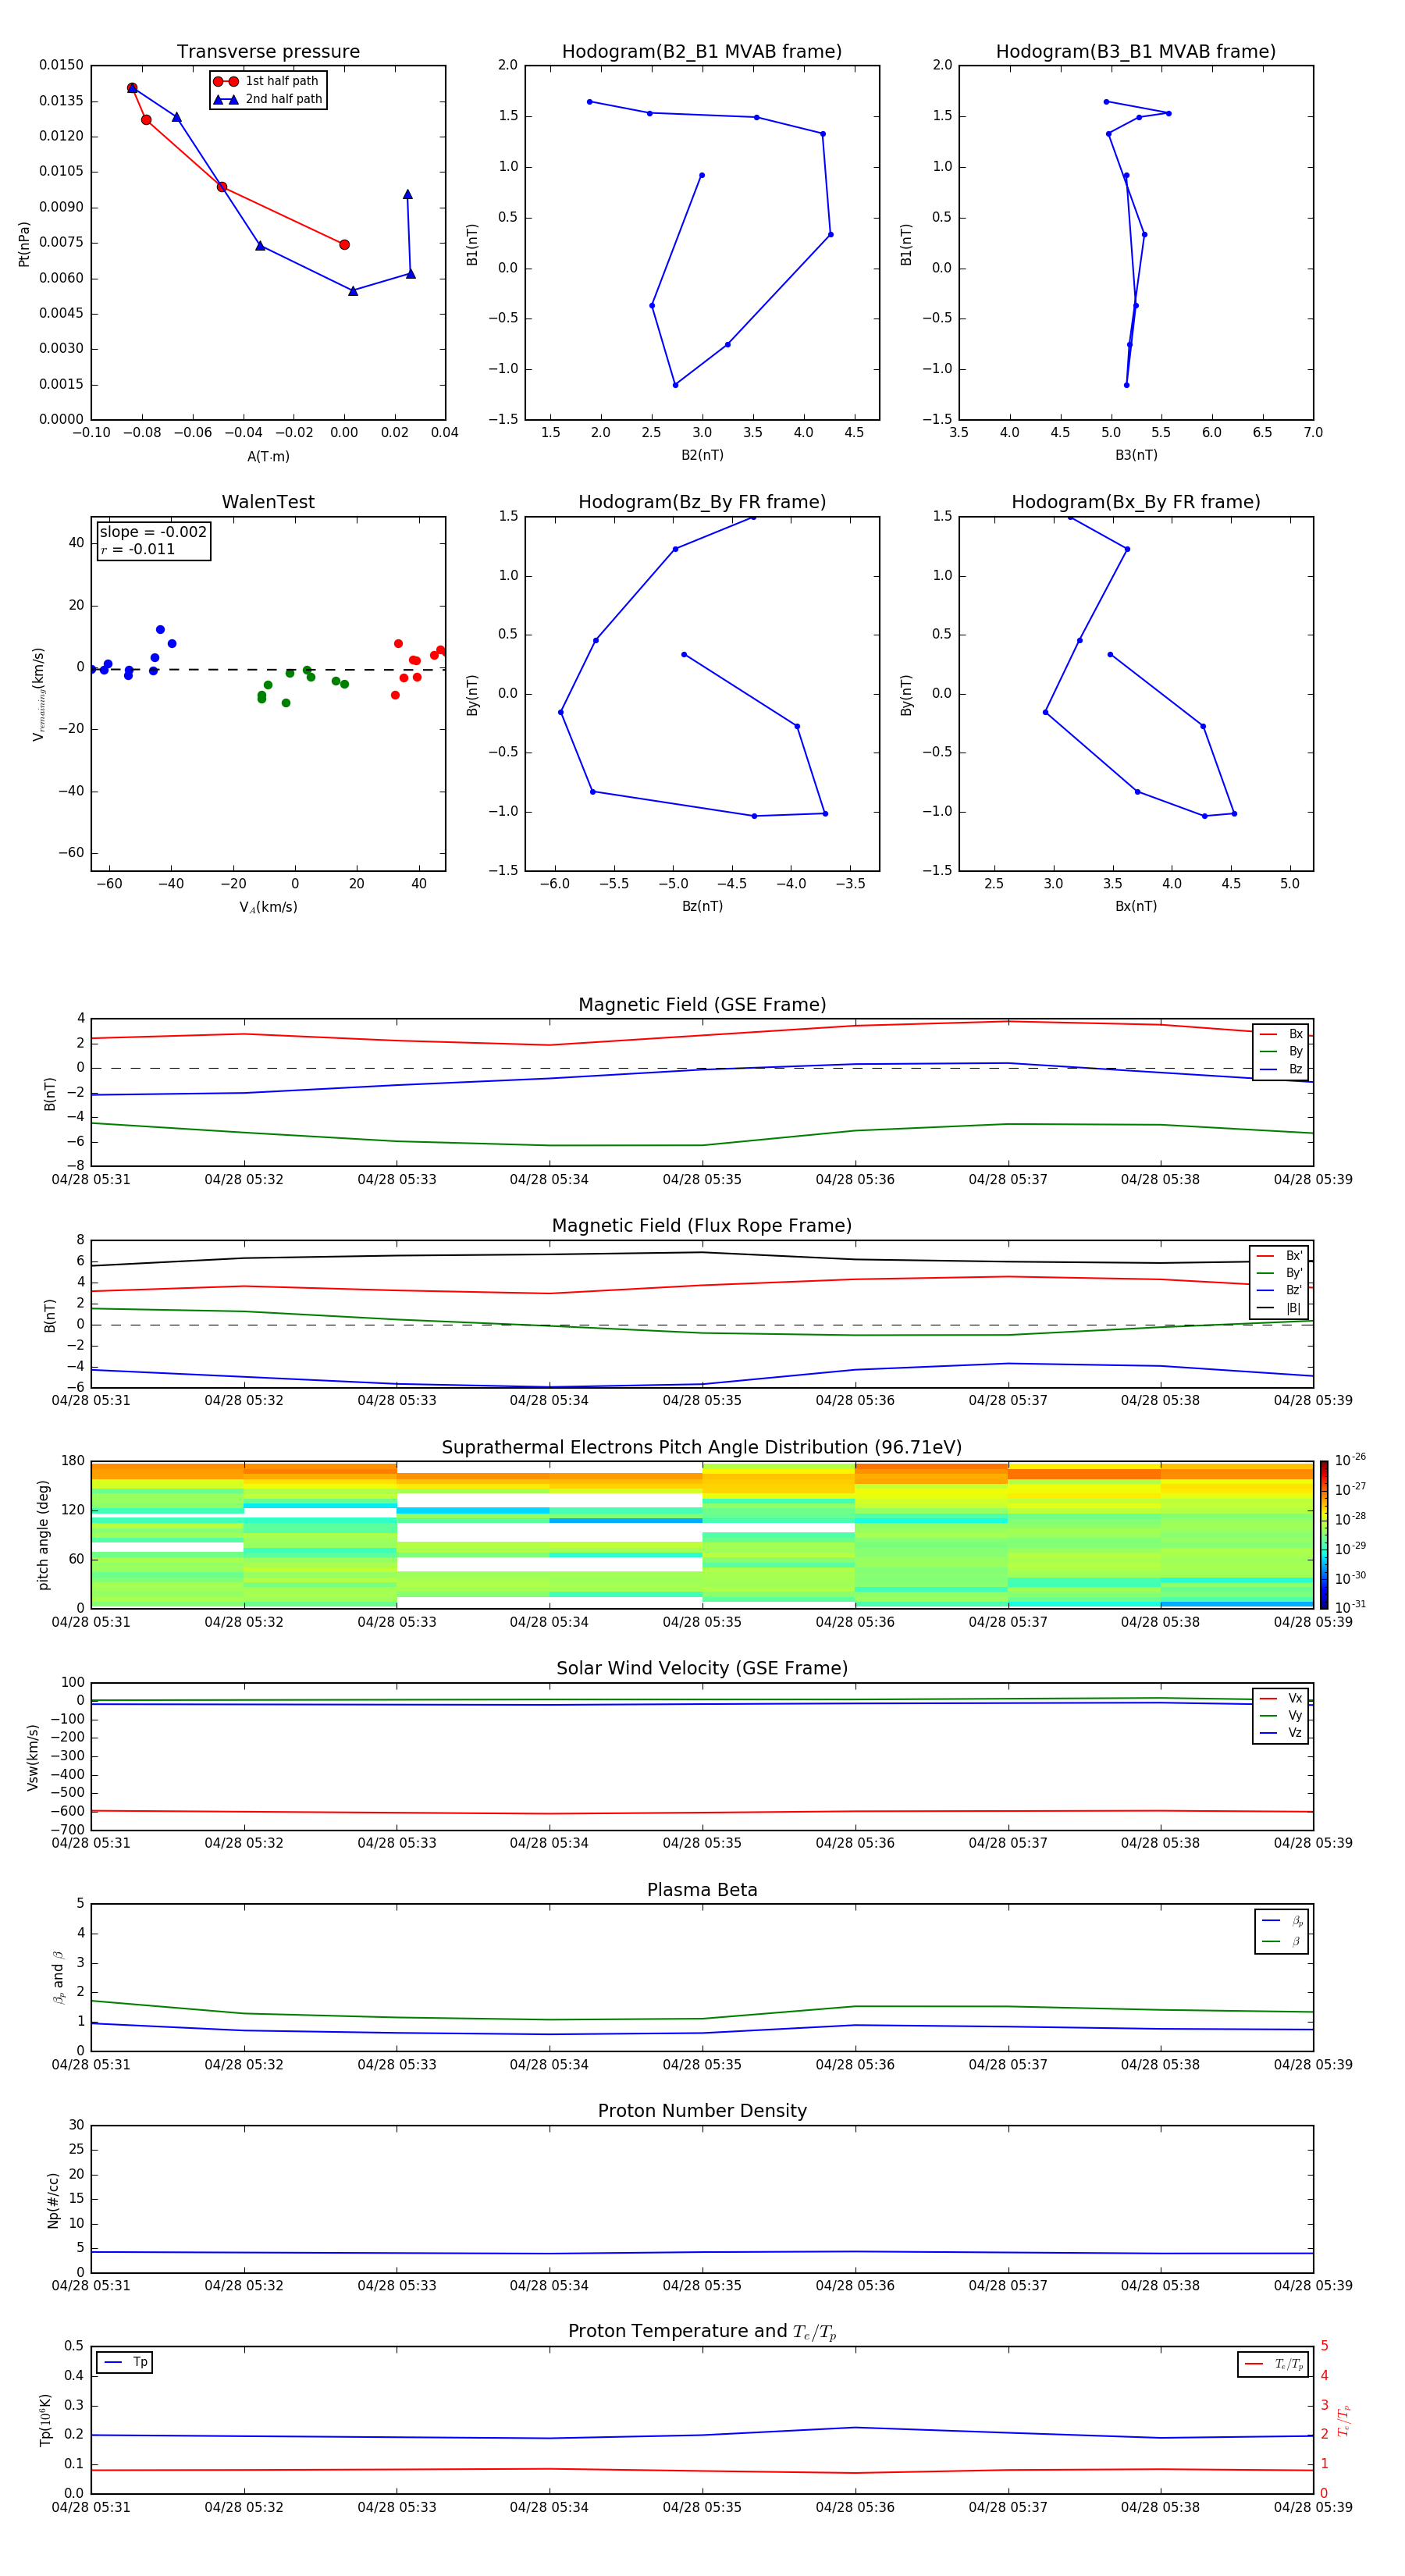Click the "Proton Temperature and Te/Tp" title
1405x2576 pixels.
(702, 2331)
